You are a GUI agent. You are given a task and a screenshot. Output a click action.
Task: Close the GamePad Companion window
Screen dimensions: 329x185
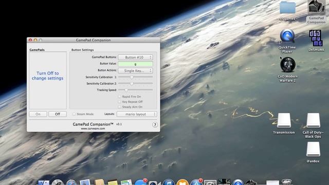(30, 40)
